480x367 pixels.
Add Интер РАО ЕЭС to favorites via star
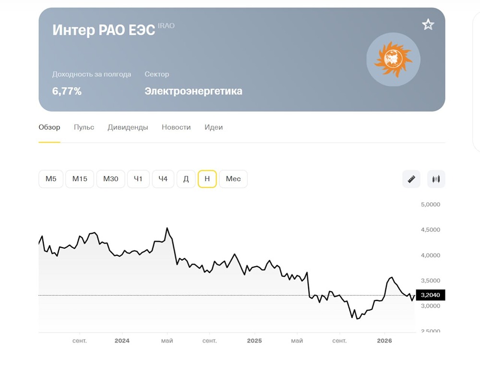pos(427,24)
